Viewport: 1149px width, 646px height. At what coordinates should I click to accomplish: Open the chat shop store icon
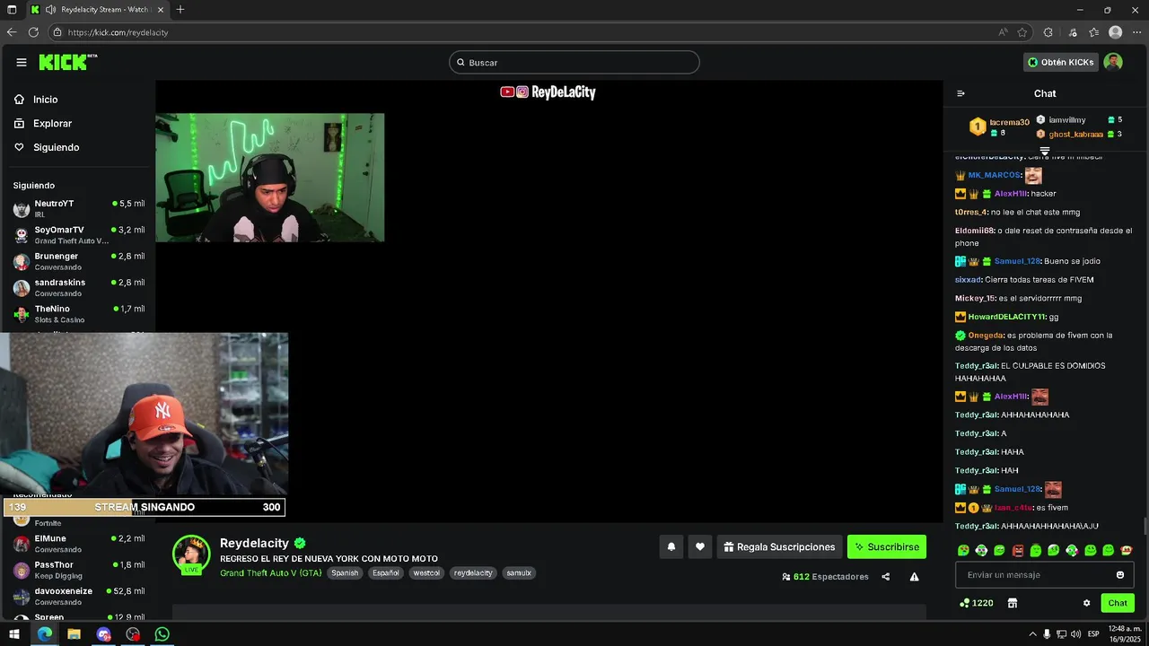1013,603
